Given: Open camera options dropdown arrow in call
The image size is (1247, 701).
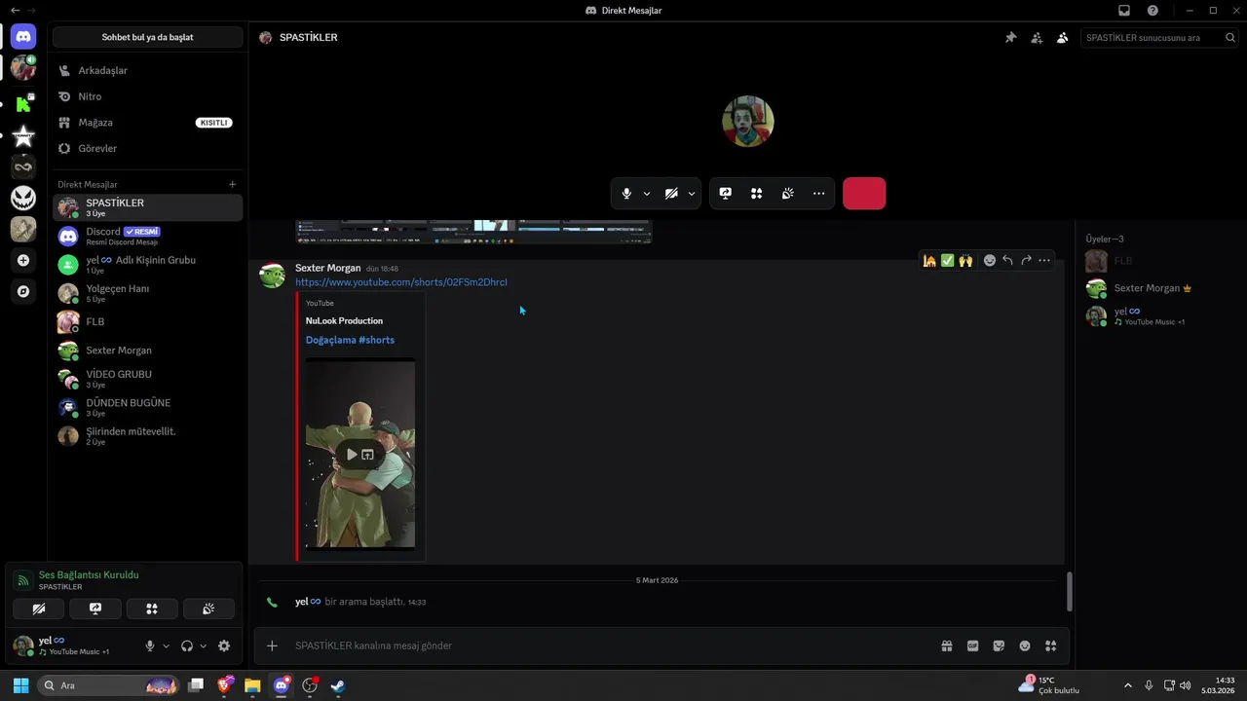Looking at the screenshot, I should pyautogui.click(x=692, y=194).
